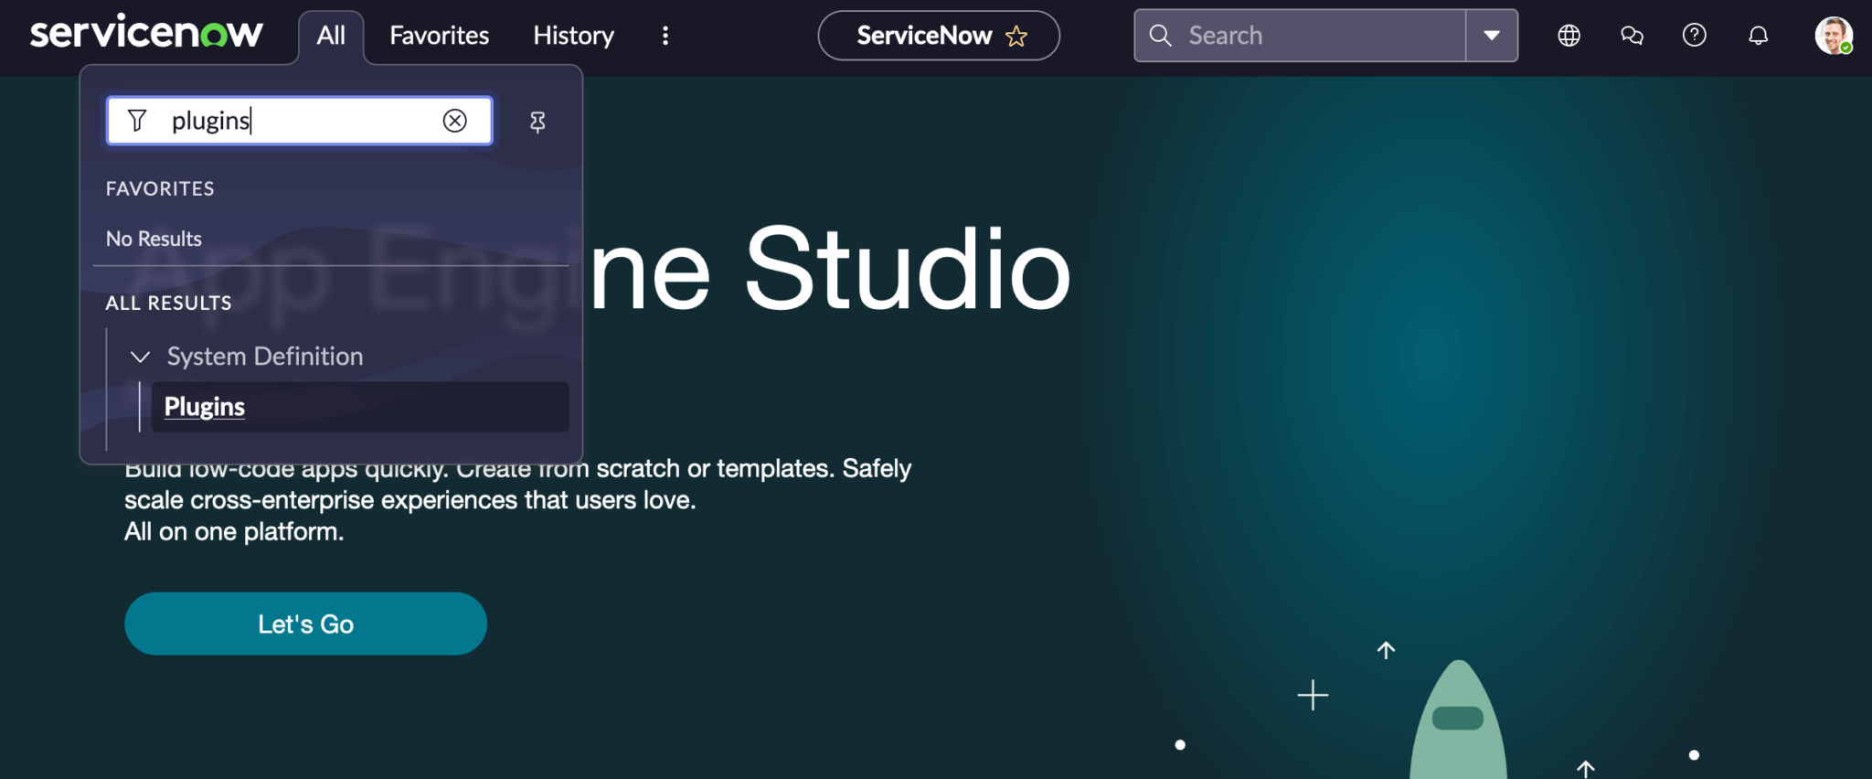Click the funnel filter icon
1872x779 pixels.
tap(137, 121)
